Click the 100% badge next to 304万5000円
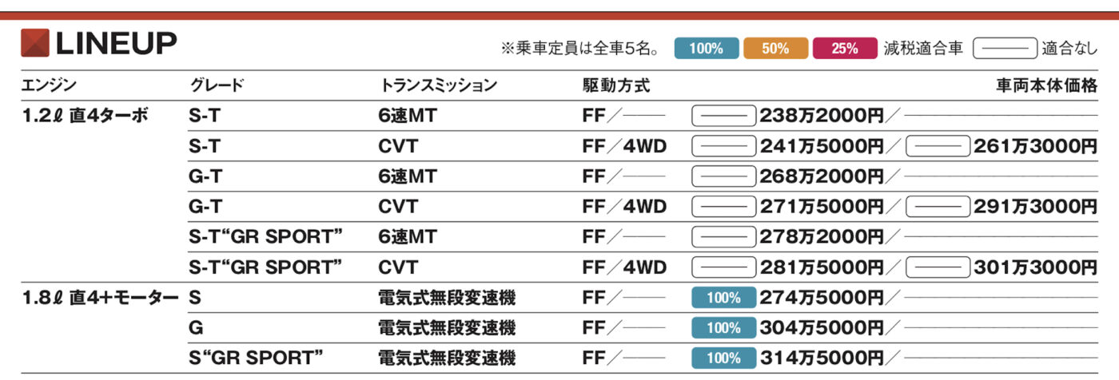The image size is (1119, 380). tap(723, 327)
